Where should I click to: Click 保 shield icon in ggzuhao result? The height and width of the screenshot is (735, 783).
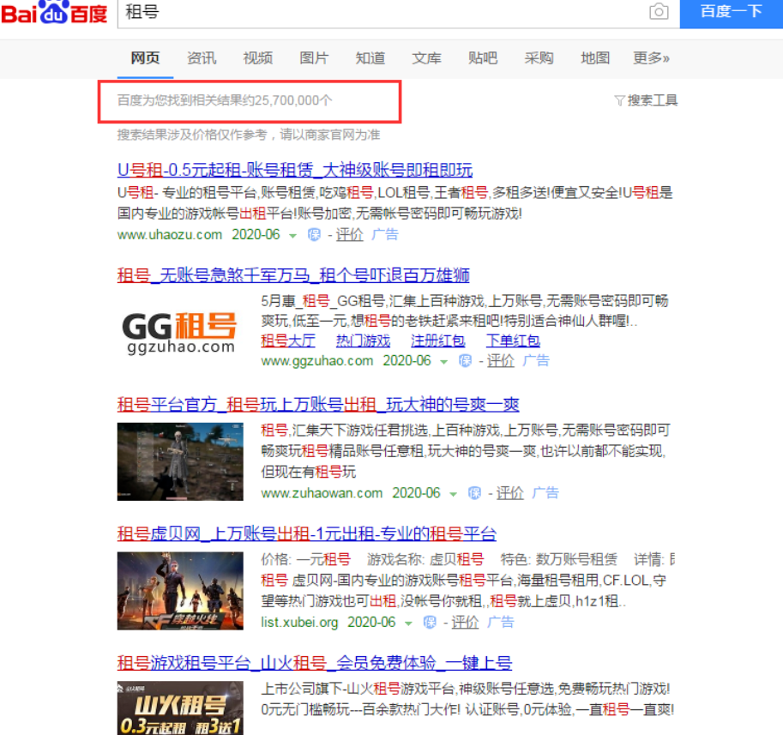click(466, 360)
